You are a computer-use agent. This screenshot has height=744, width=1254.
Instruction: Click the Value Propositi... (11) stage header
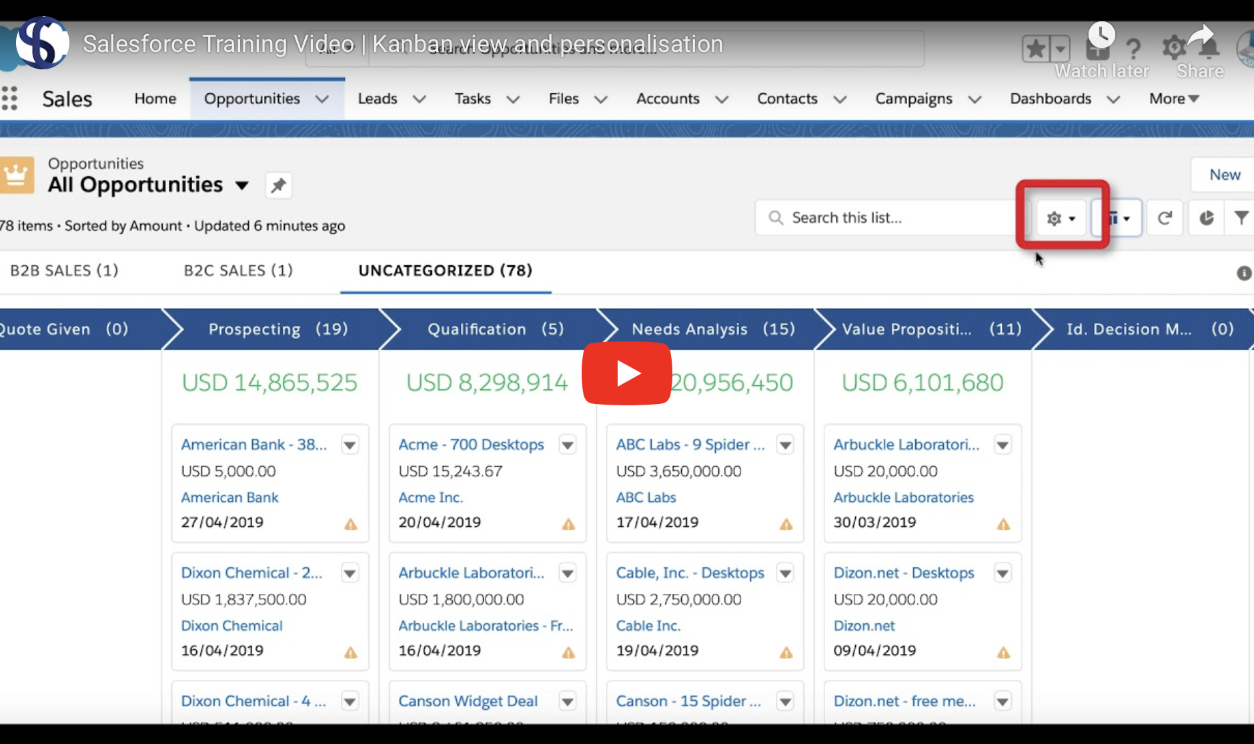931,329
